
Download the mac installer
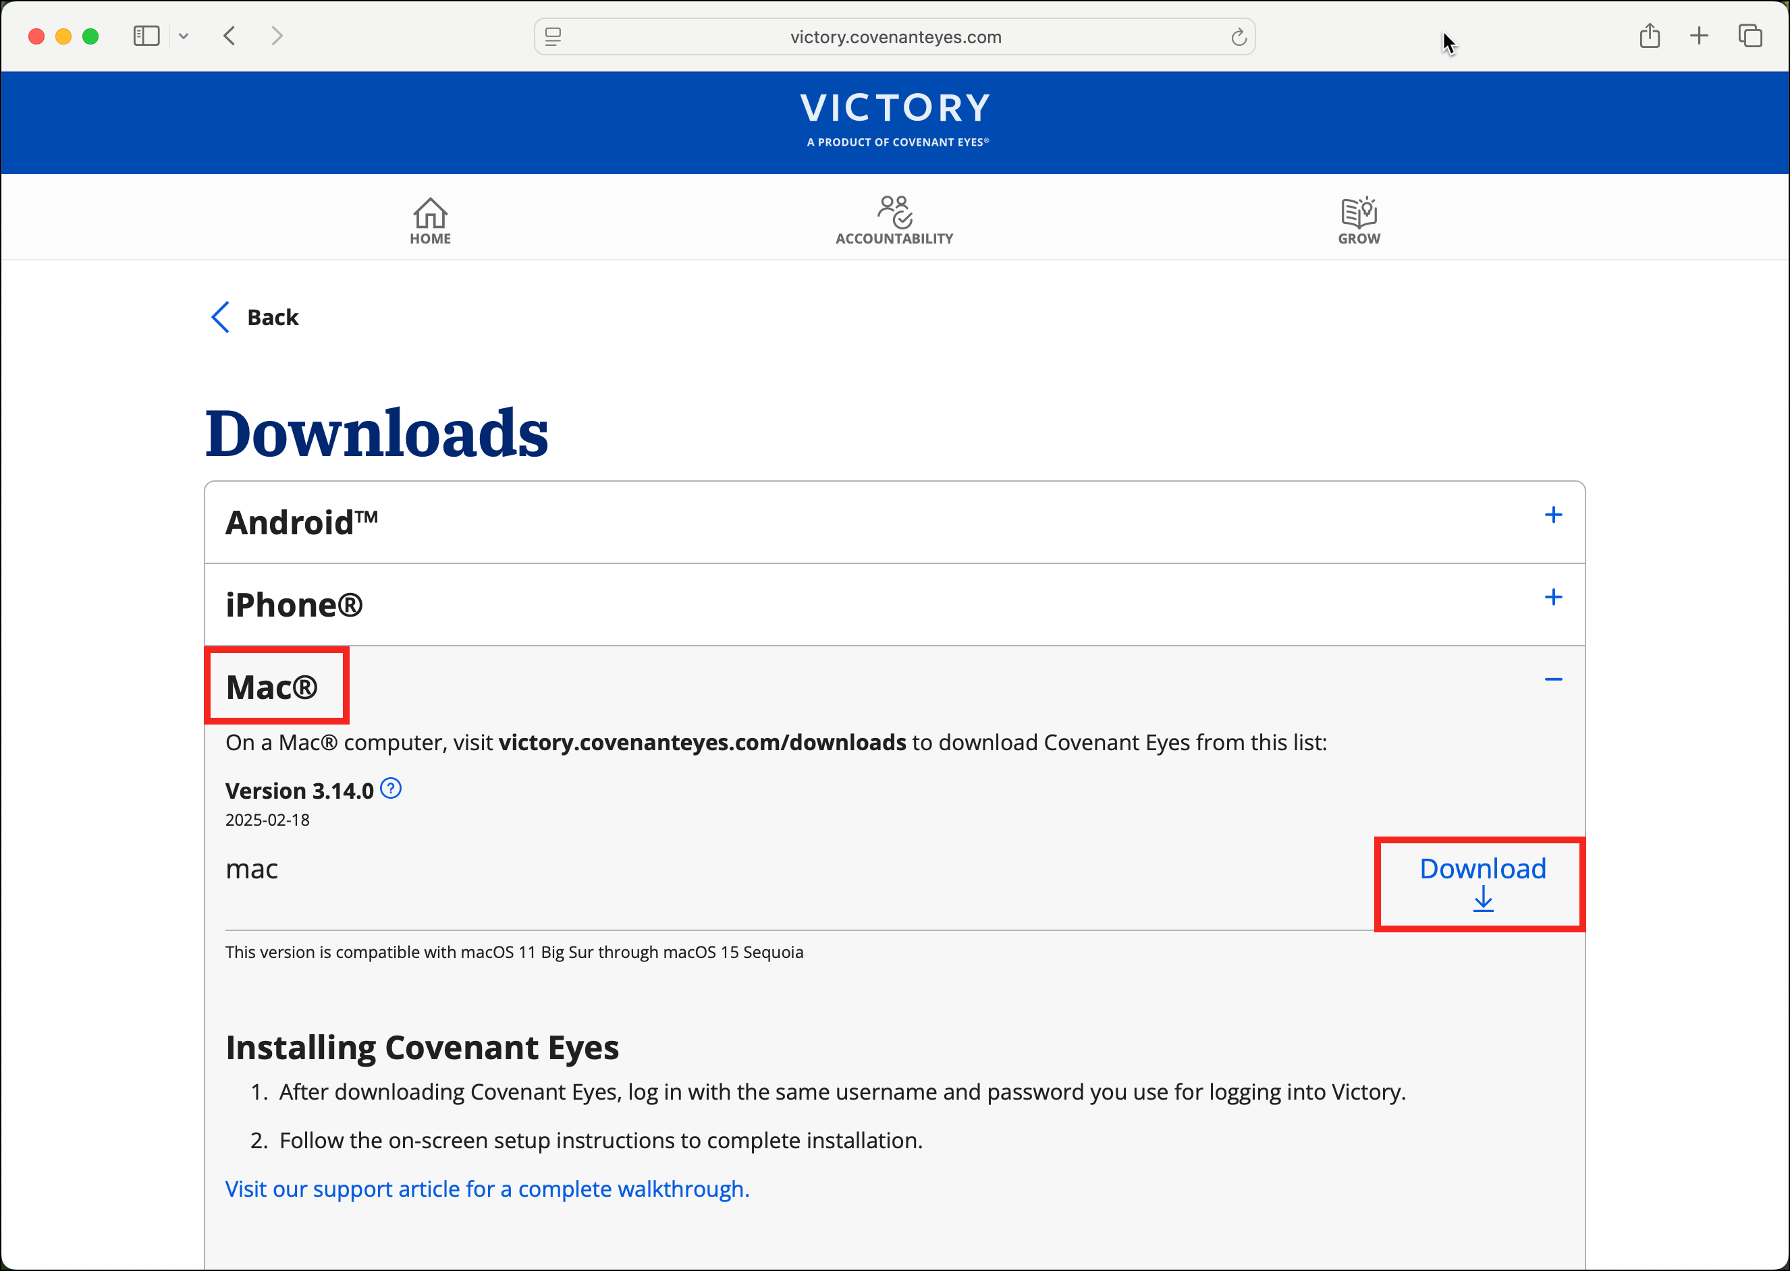coord(1482,883)
